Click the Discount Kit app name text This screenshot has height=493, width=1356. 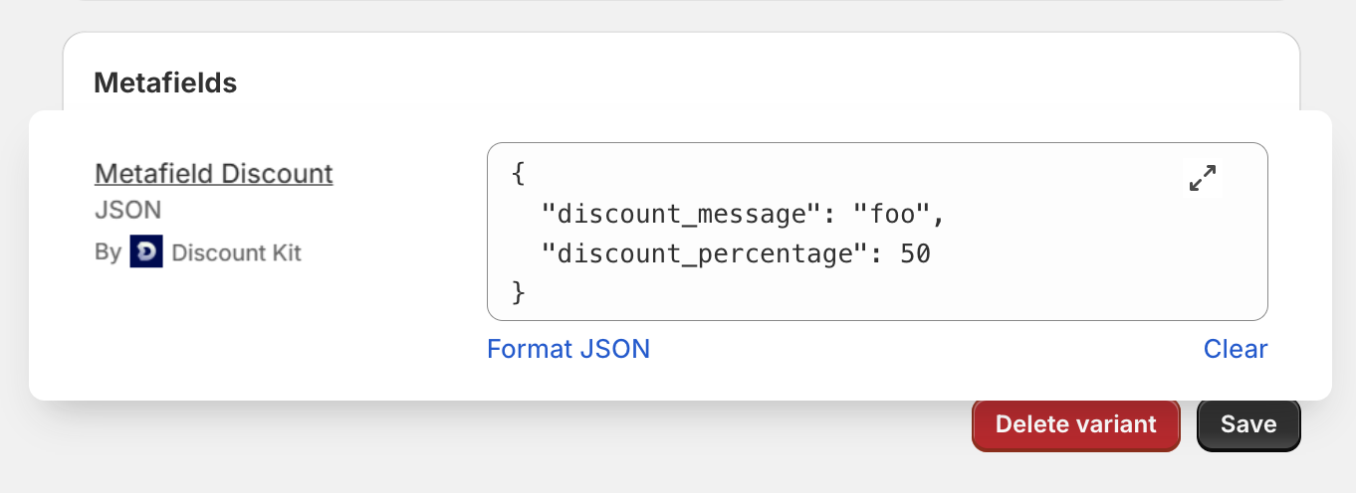pyautogui.click(x=237, y=252)
